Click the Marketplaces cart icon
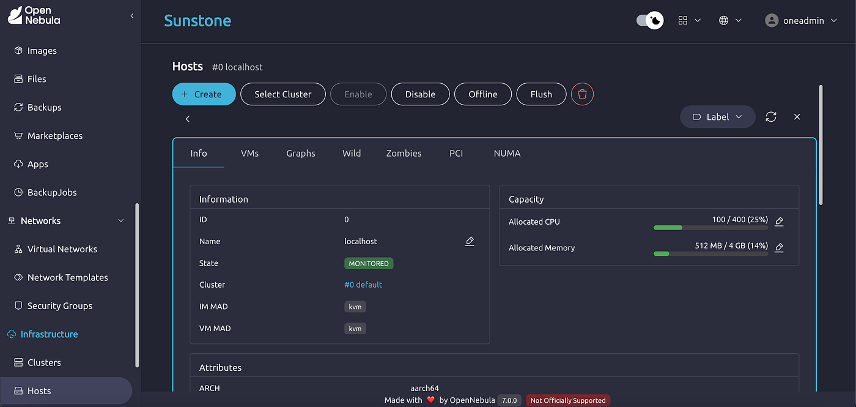Viewport: 856px width, 407px height. tap(18, 136)
